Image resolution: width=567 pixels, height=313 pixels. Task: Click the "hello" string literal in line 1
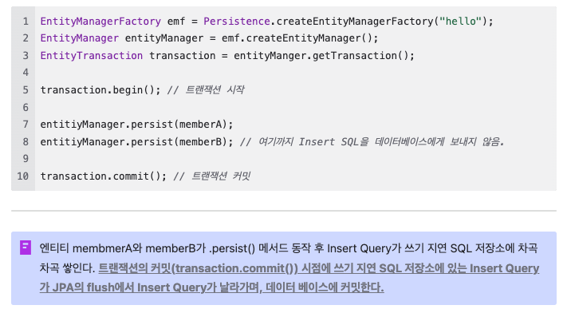tap(461, 22)
